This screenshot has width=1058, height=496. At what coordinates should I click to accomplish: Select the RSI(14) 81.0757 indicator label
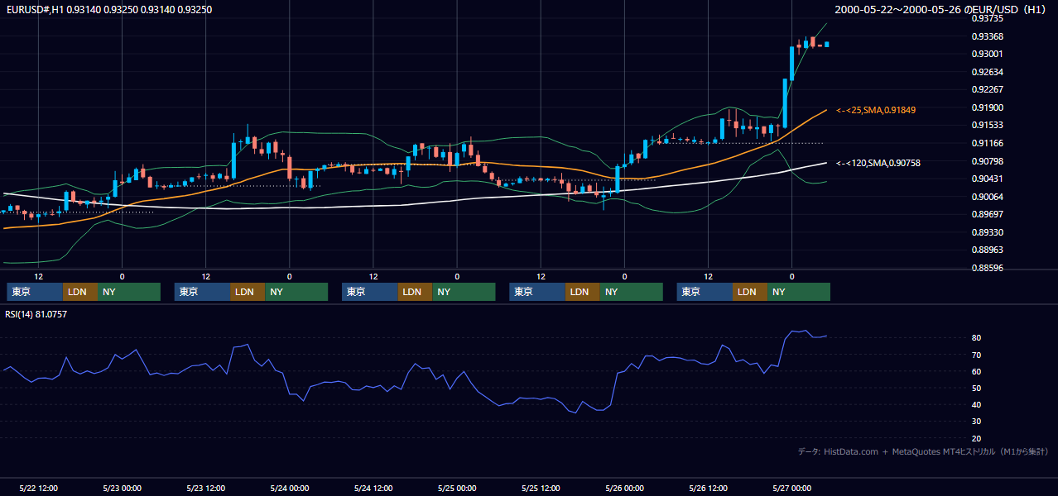click(x=36, y=314)
